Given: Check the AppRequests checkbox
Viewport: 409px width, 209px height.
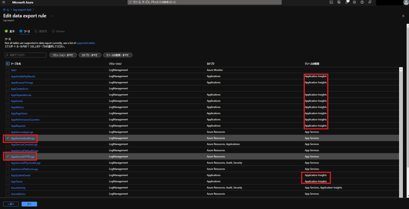Looking at the screenshot, I should 7,126.
